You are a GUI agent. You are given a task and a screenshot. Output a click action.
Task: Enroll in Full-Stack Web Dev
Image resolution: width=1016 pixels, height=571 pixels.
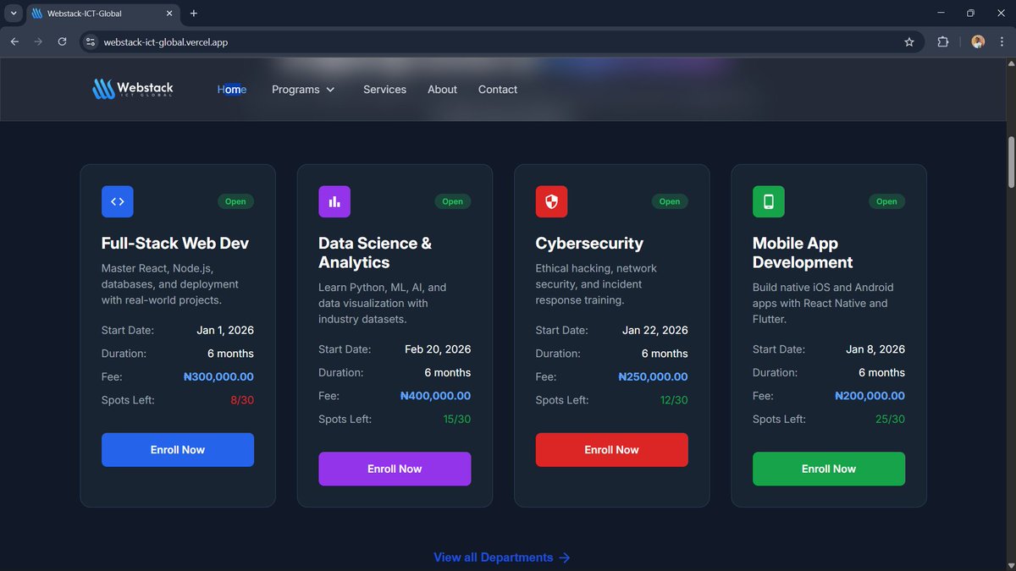(178, 450)
